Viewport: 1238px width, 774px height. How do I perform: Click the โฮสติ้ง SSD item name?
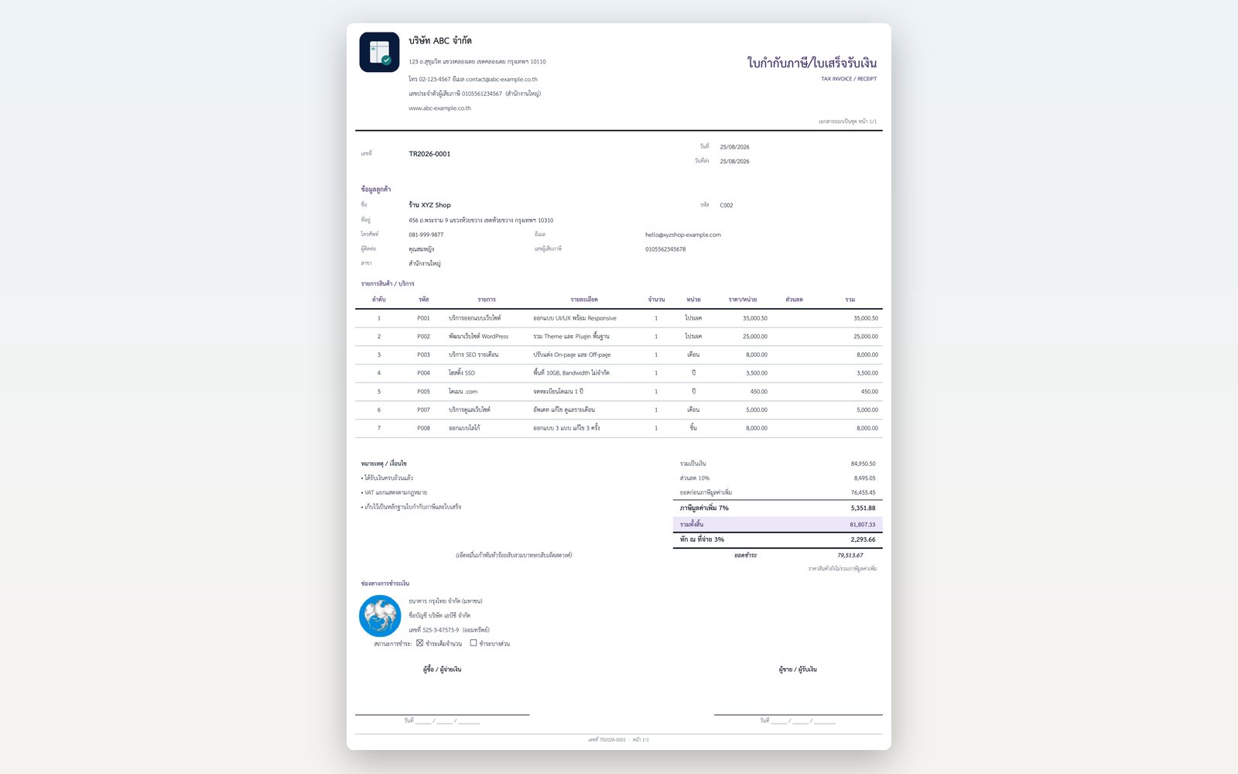462,373
